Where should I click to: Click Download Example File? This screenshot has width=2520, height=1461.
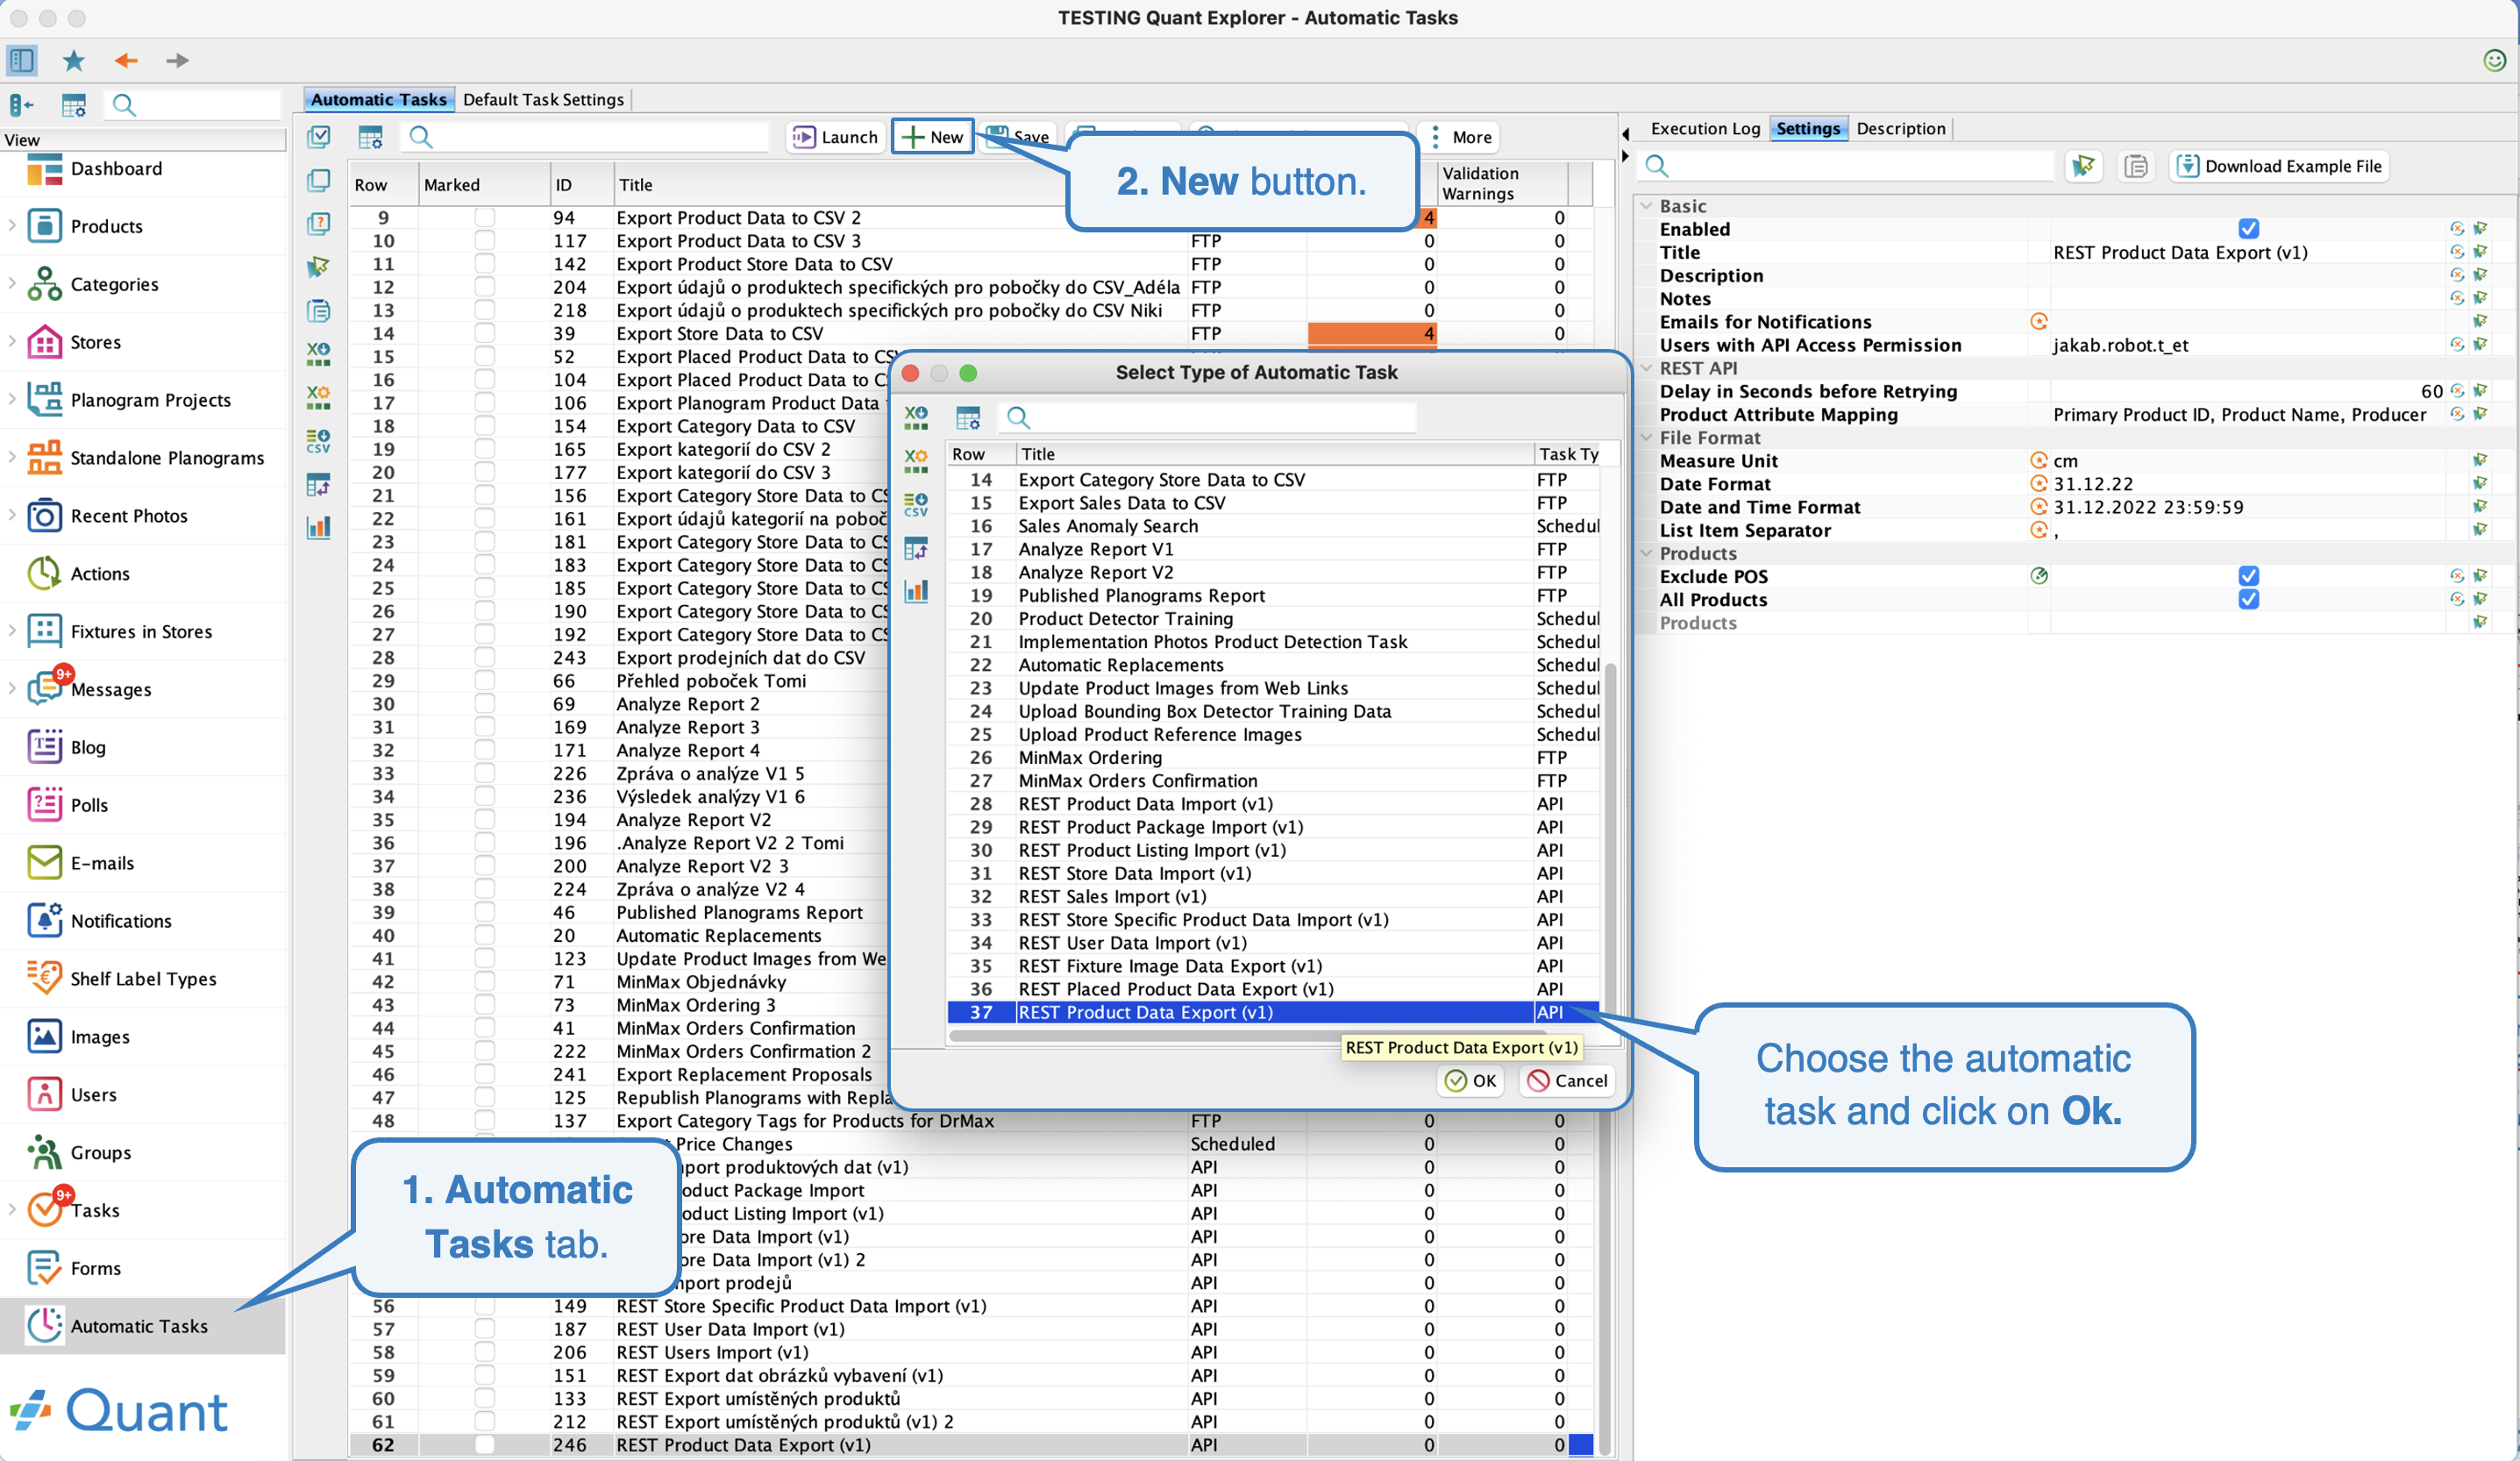click(2279, 166)
